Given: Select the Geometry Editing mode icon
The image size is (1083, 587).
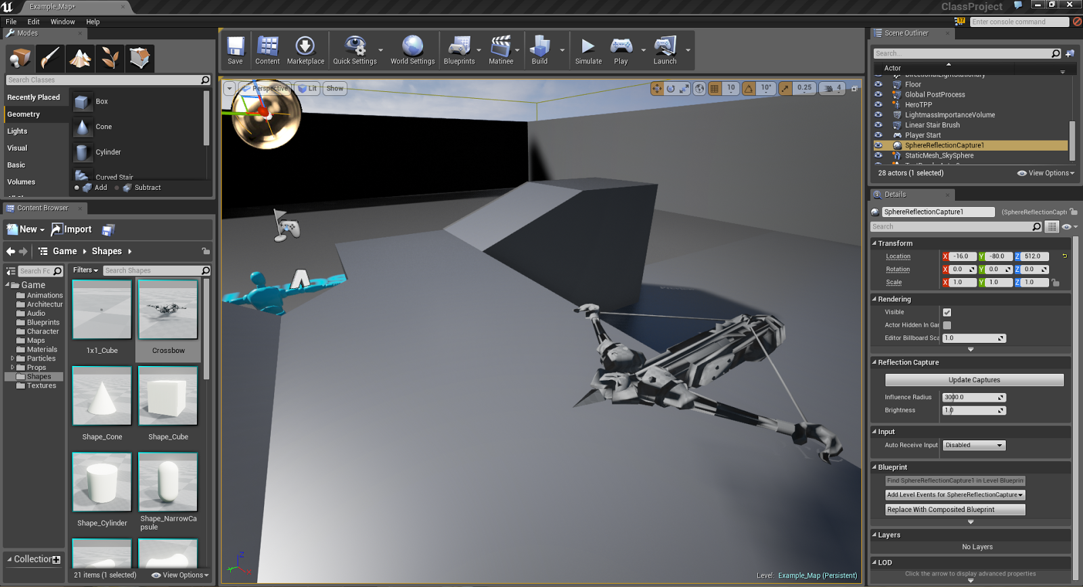Looking at the screenshot, I should (139, 58).
